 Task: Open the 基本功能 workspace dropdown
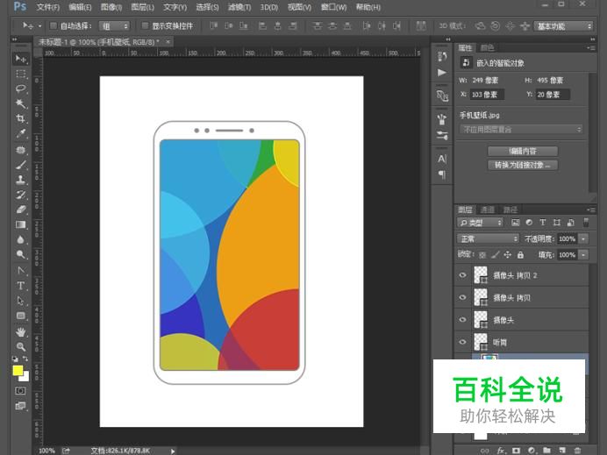click(563, 26)
